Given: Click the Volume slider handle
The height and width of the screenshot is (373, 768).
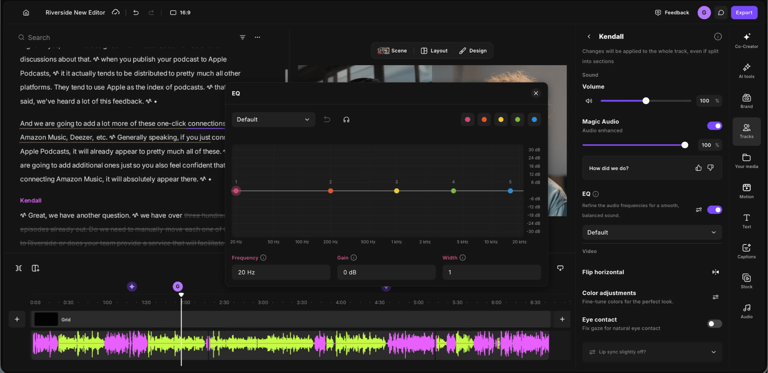Looking at the screenshot, I should [646, 101].
